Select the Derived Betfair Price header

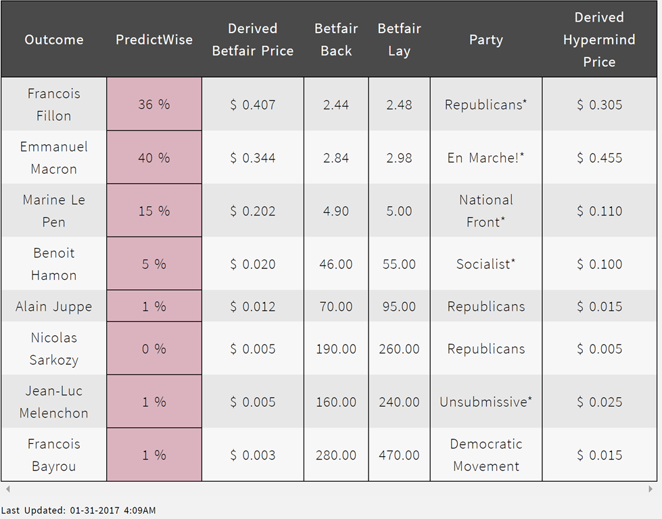pos(253,39)
